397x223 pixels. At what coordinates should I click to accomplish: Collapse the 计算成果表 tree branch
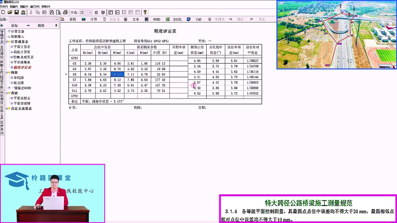(x=6, y=42)
